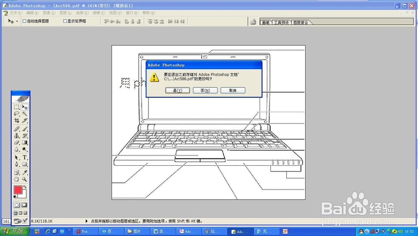Select the Notes tool

17,172
